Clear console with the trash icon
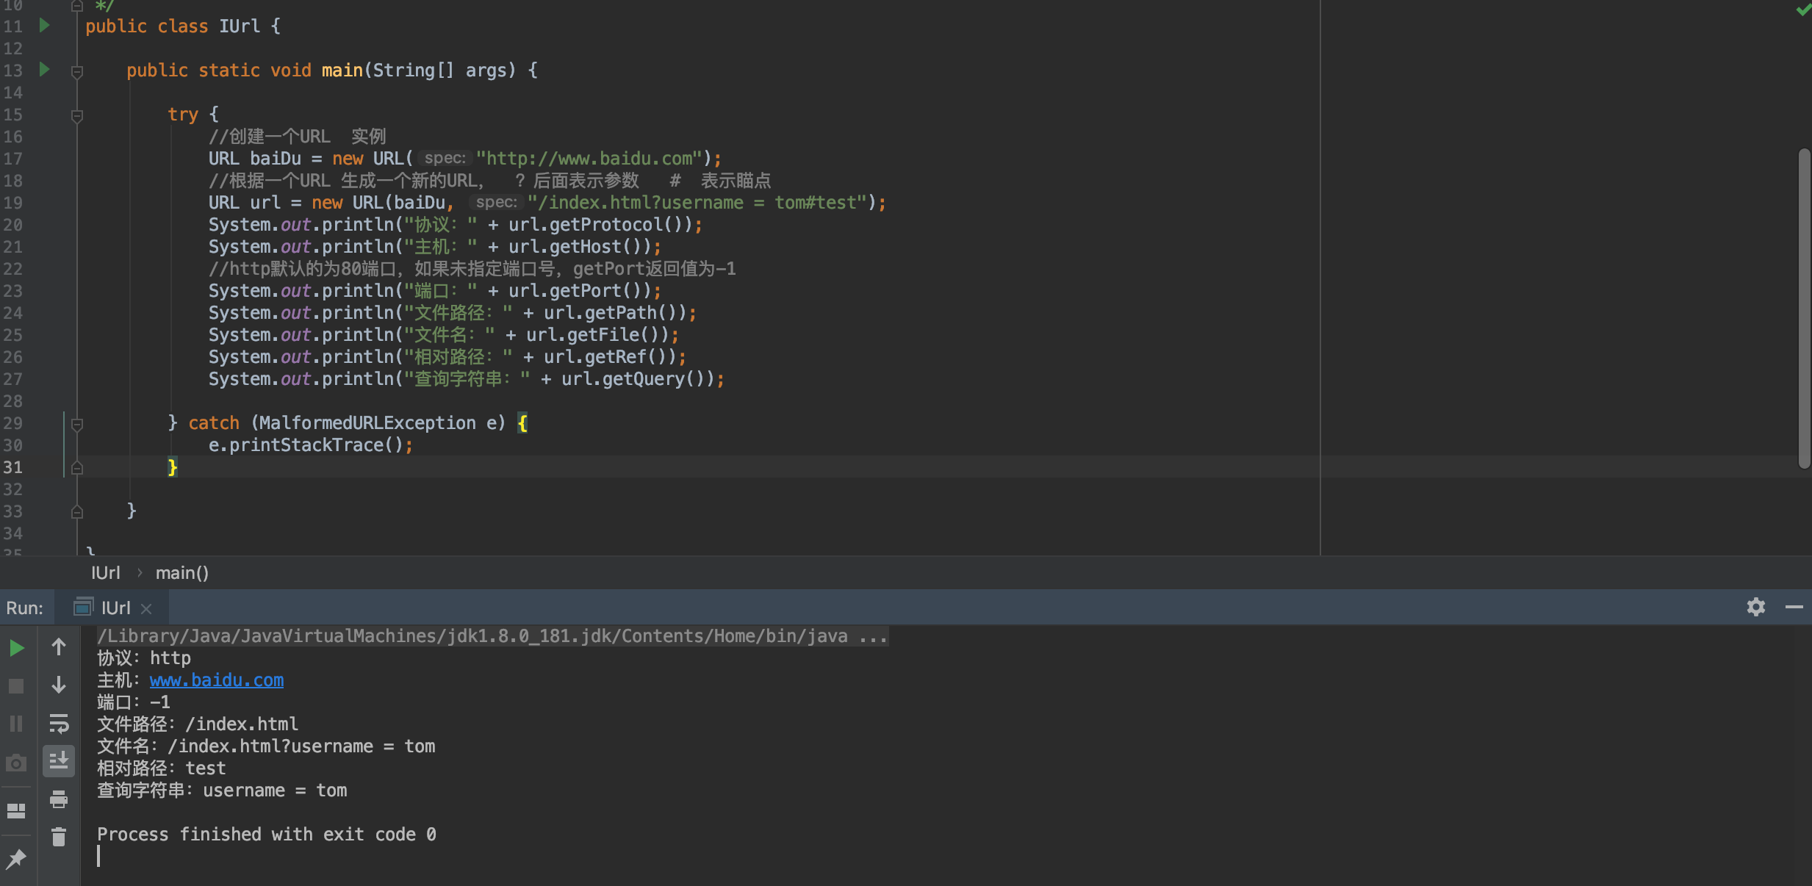Viewport: 1812px width, 886px height. tap(59, 837)
